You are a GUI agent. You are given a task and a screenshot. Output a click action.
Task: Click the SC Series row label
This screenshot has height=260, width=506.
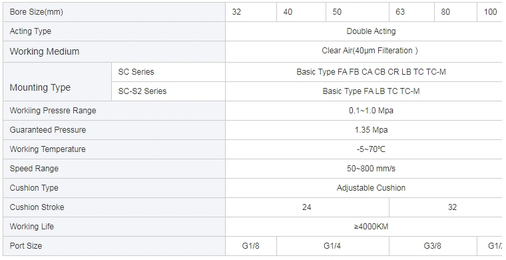(168, 72)
